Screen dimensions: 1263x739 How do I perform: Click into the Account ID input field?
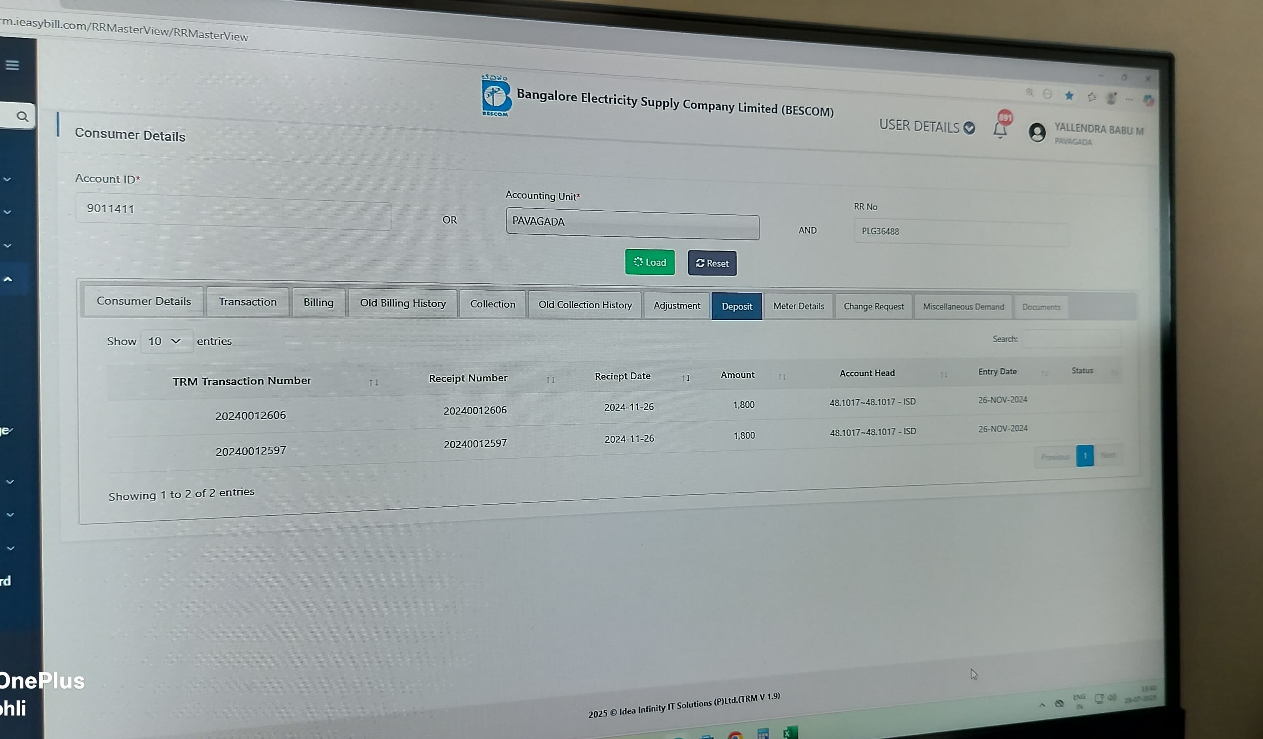pos(233,211)
